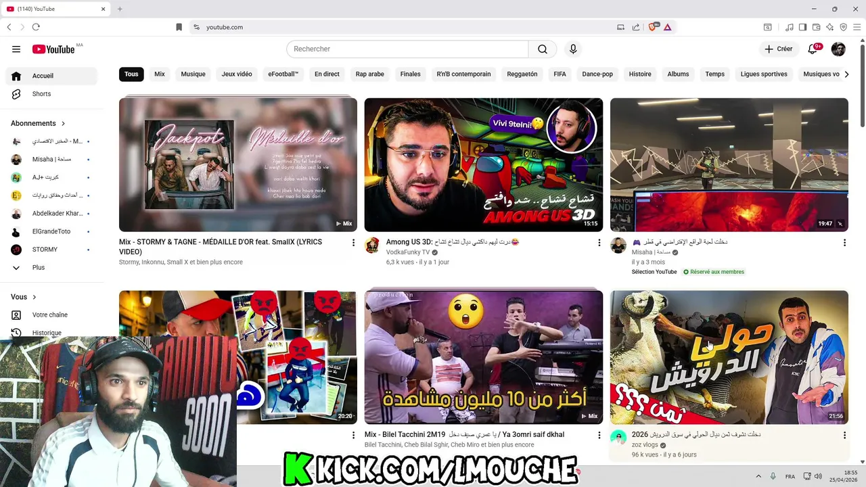Go to Accueil in the sidebar
This screenshot has width=866, height=487.
[51, 76]
